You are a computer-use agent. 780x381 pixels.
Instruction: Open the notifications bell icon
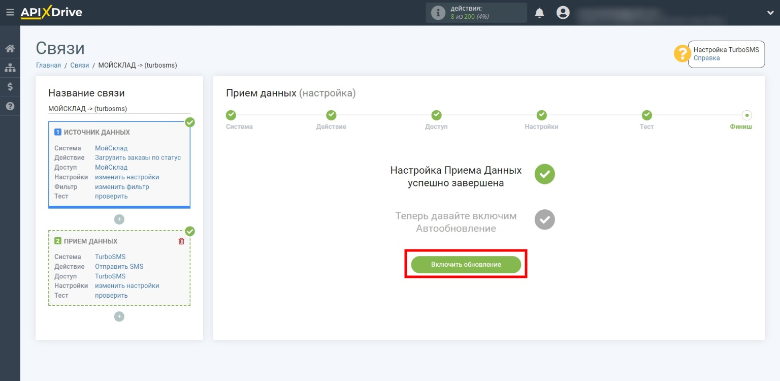pyautogui.click(x=539, y=13)
